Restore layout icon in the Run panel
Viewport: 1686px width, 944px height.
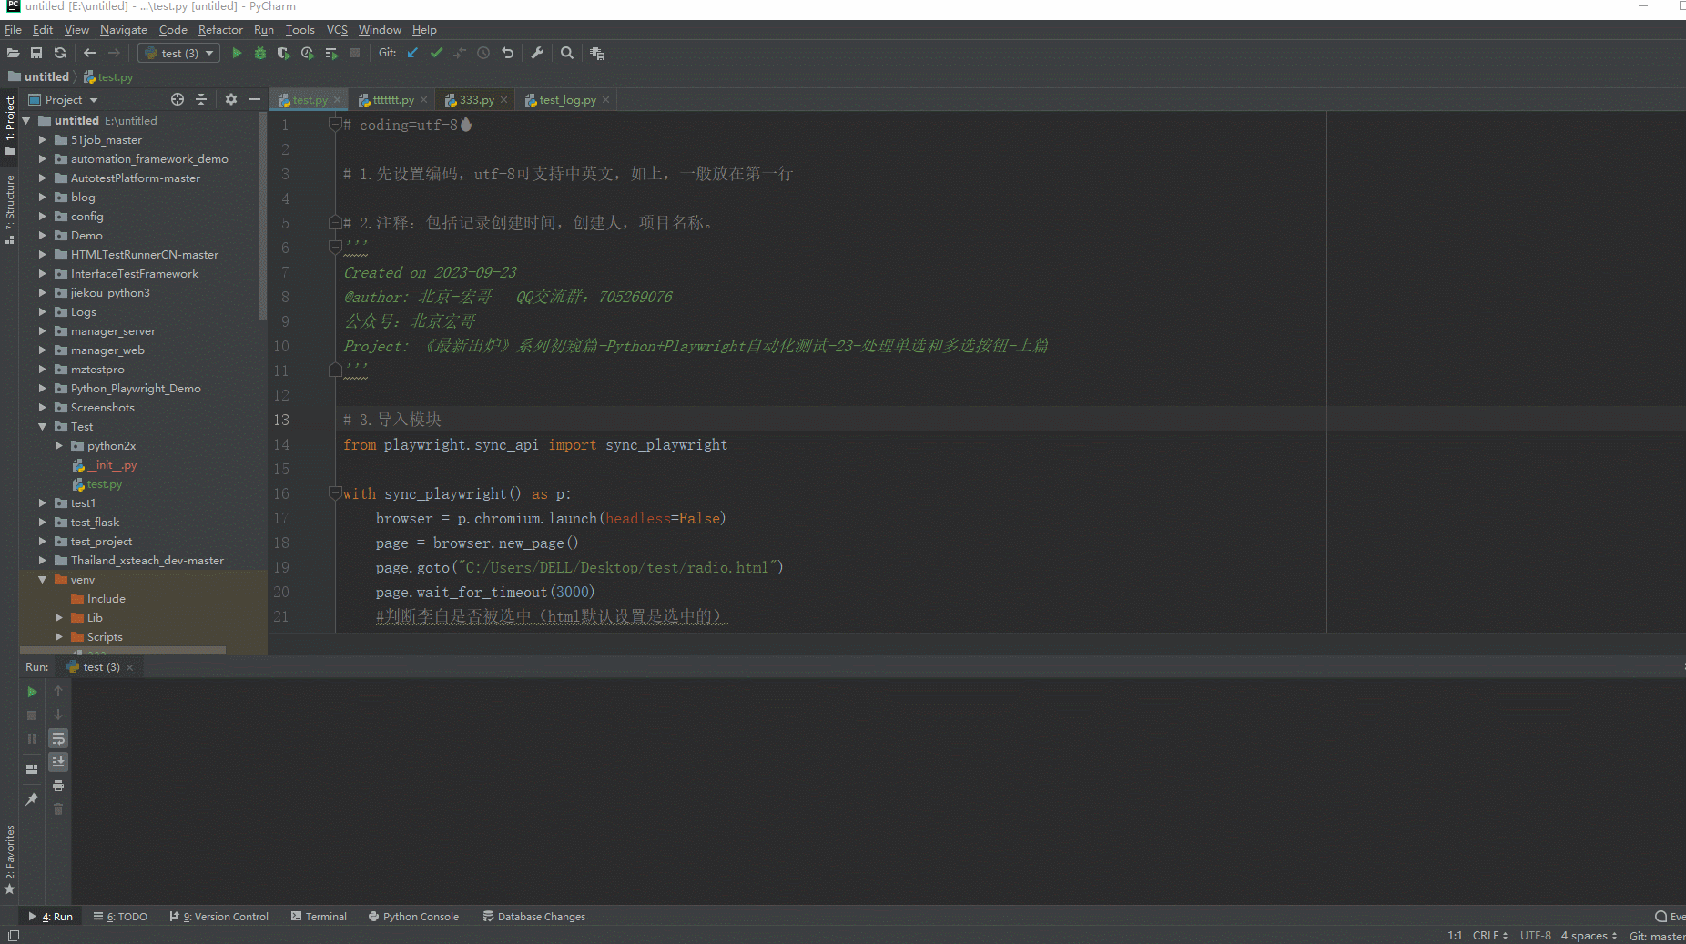click(32, 768)
